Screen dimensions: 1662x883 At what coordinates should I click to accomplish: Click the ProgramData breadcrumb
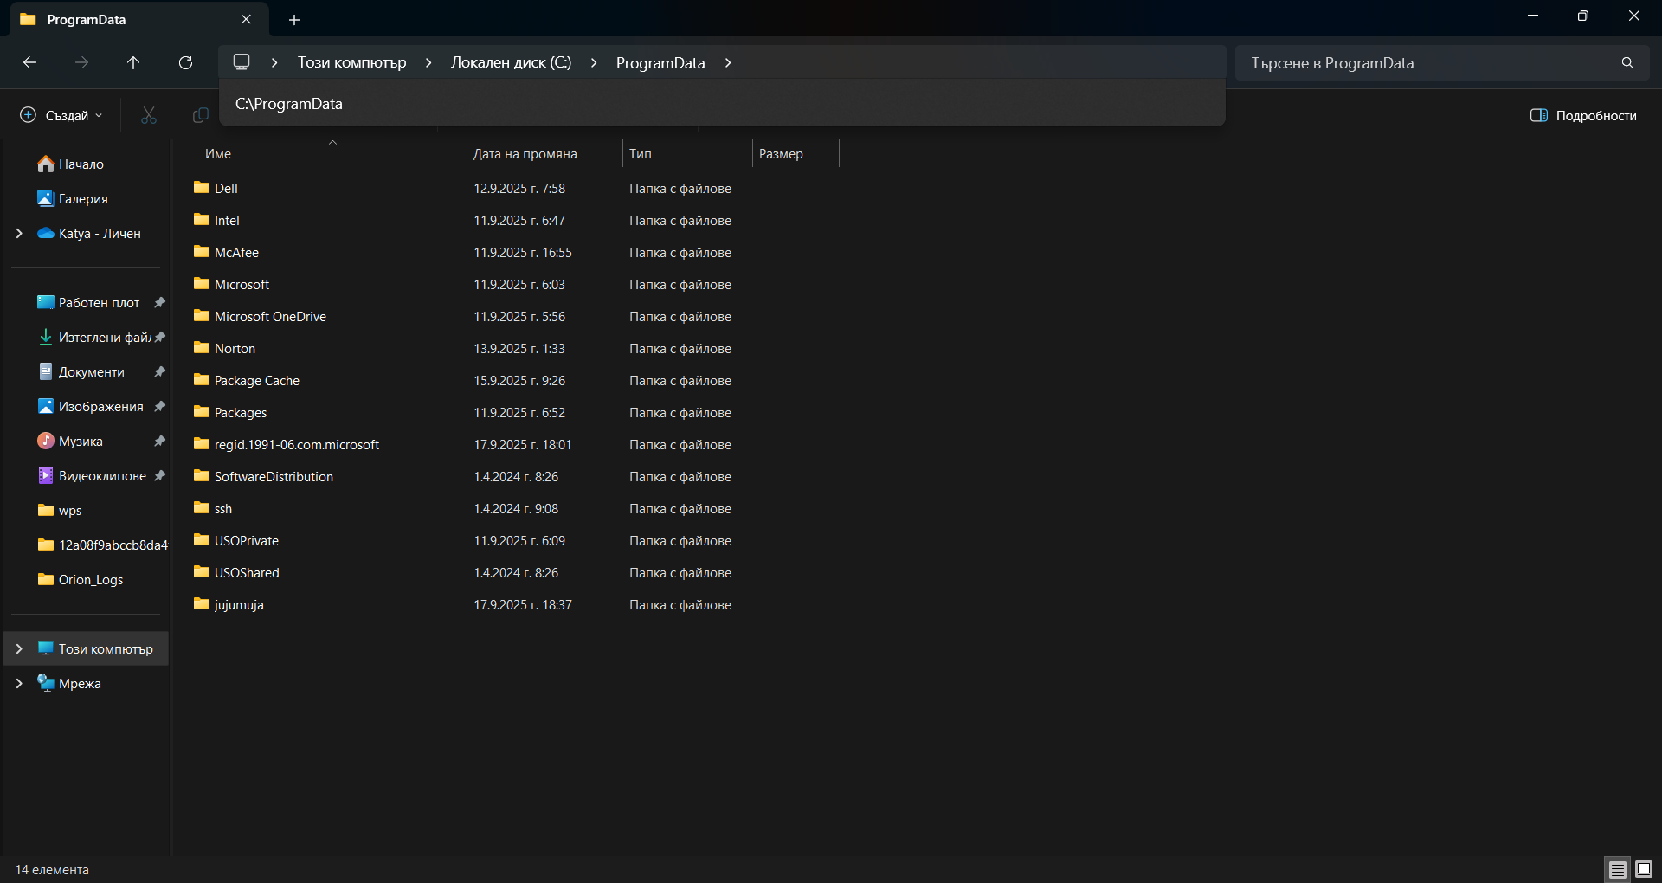(x=660, y=62)
